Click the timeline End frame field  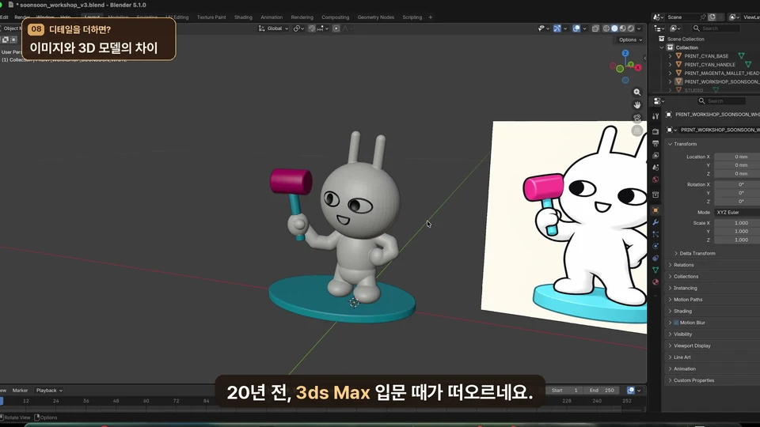pyautogui.click(x=602, y=390)
